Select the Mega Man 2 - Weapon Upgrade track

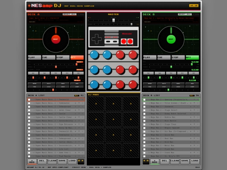(x=171, y=128)
